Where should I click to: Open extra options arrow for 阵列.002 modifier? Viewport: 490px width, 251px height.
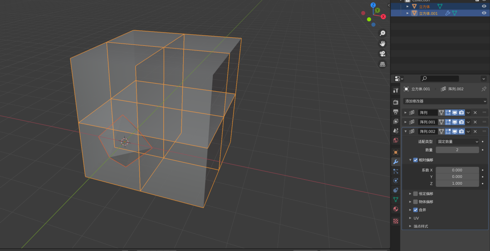coord(468,131)
